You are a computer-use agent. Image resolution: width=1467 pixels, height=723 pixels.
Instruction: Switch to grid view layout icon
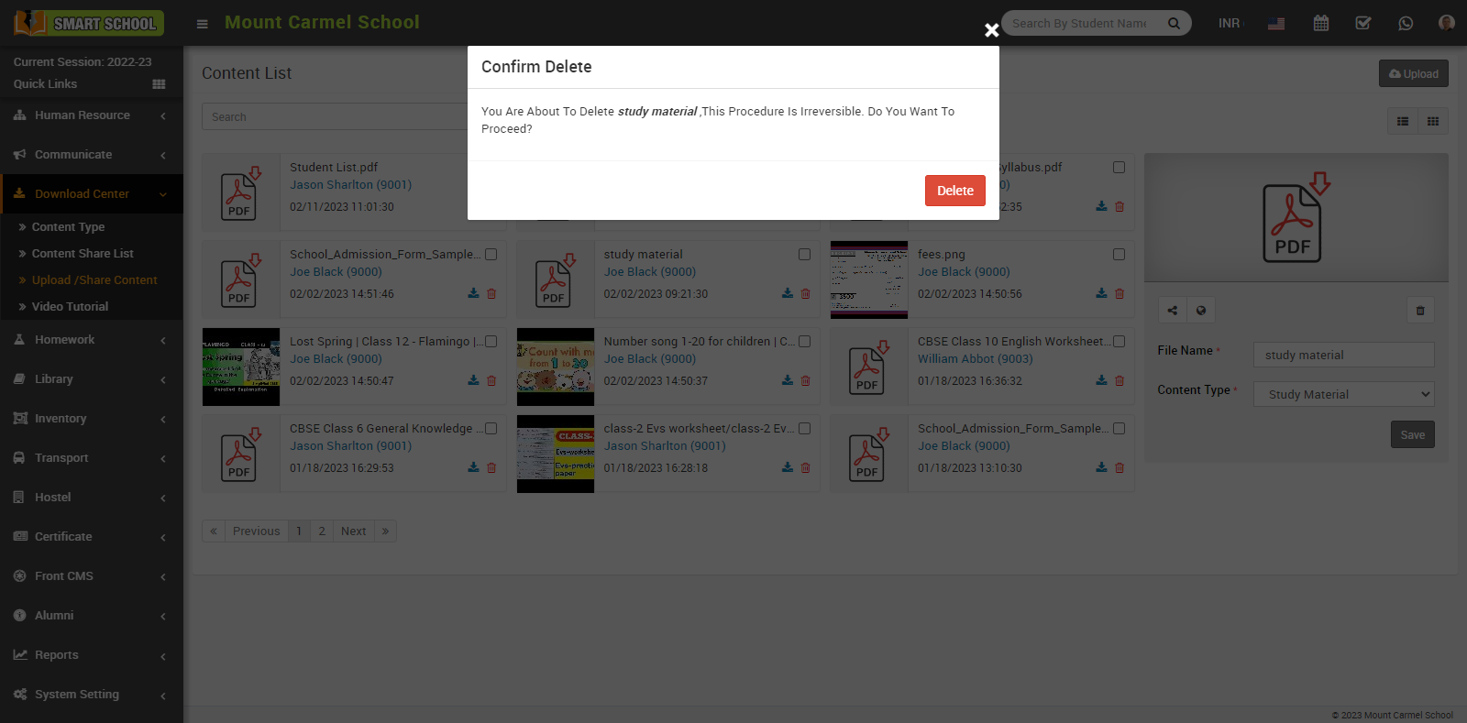1432,121
